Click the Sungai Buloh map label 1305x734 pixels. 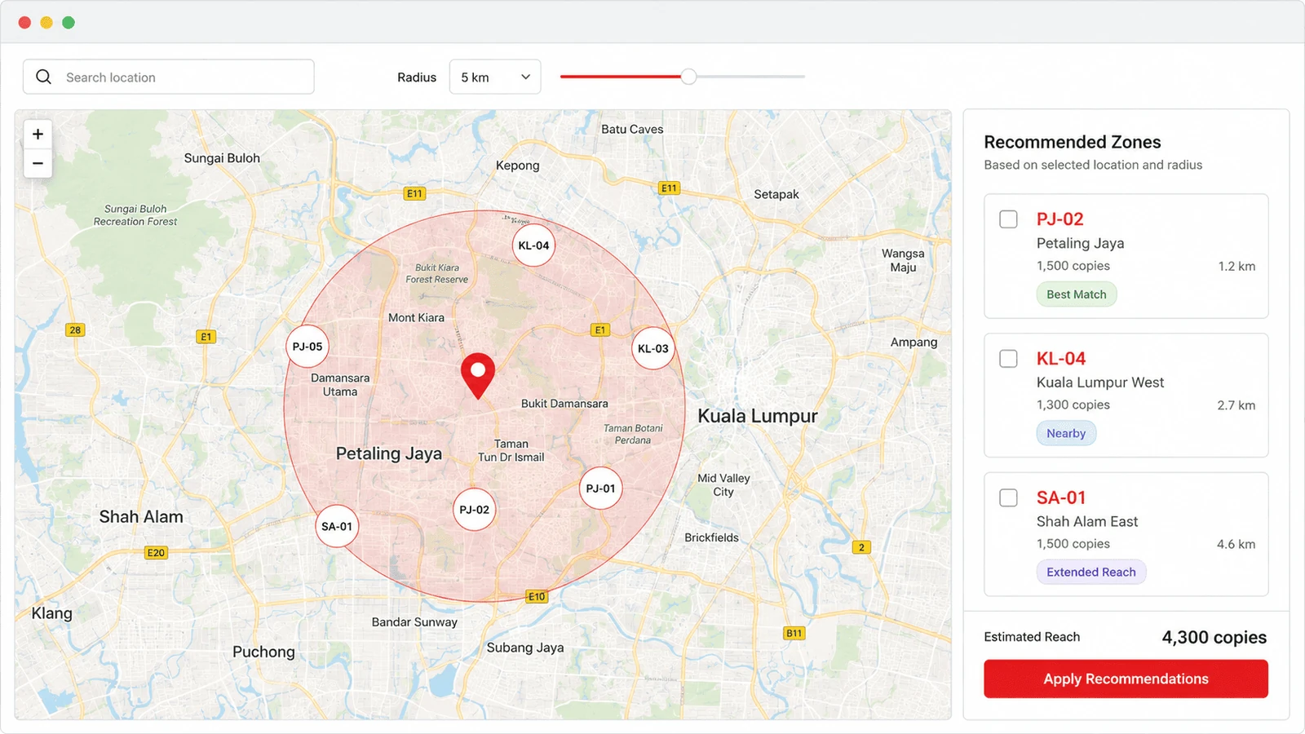[222, 158]
